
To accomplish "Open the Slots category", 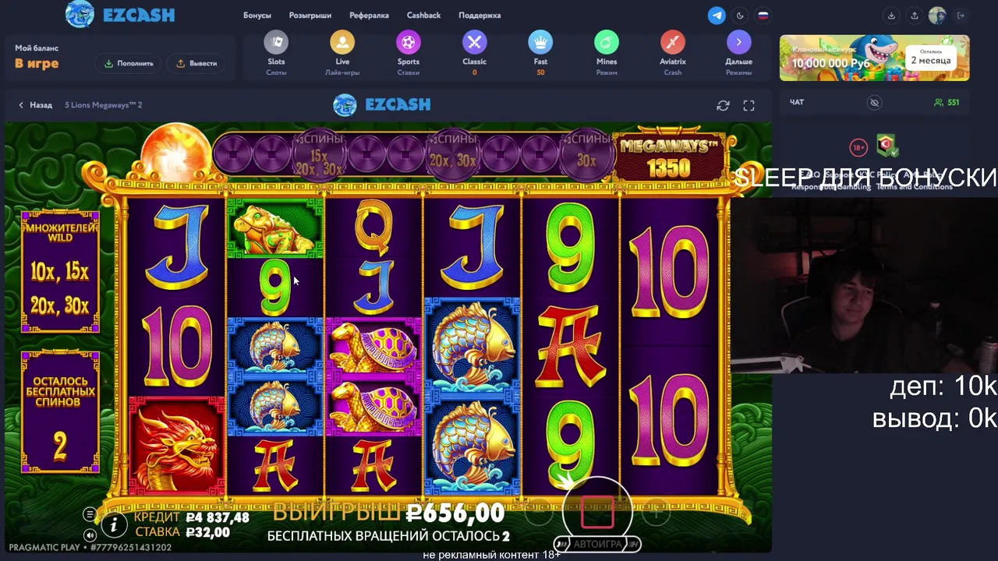I will click(276, 53).
